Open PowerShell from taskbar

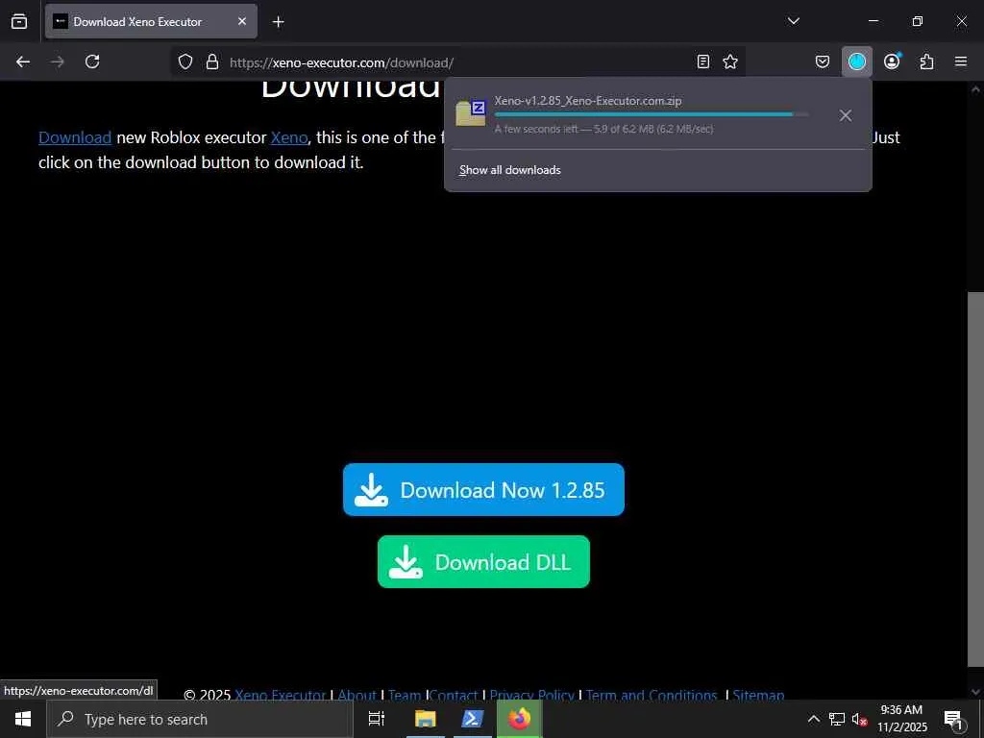(472, 719)
